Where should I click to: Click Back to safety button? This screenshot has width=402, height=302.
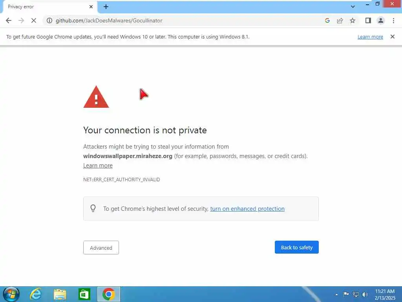point(297,247)
